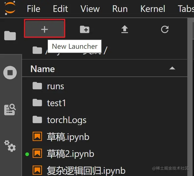This screenshot has width=194, height=176.
Task: Click the notebook icon of 复杂逻辑回归.ipynb
Action: (37, 170)
